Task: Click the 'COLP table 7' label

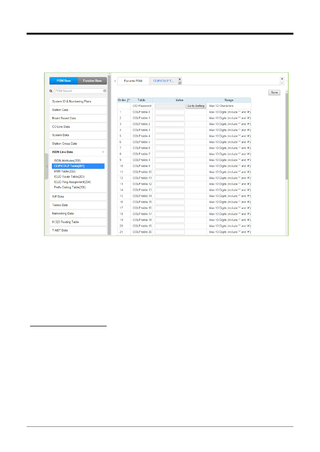Action: pyautogui.click(x=141, y=154)
